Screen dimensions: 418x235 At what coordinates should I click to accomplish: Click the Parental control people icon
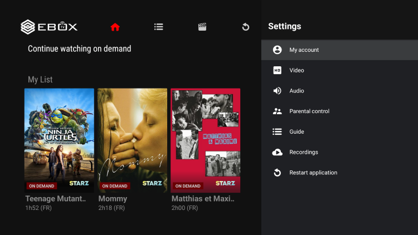tap(277, 111)
